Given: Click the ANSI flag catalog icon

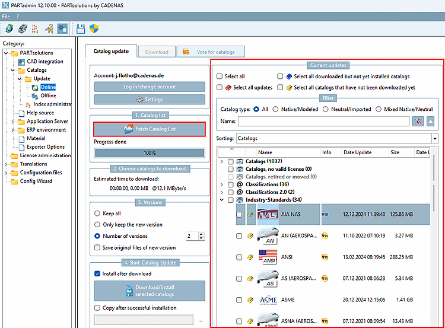Looking at the screenshot, I should pyautogui.click(x=268, y=257).
